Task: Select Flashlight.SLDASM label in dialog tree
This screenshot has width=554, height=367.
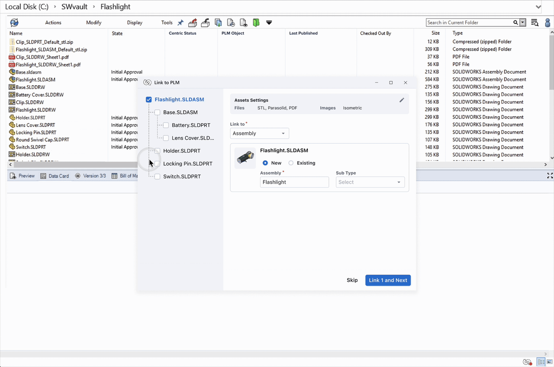Action: 179,99
